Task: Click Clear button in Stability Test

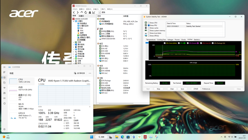Action: (172, 89)
